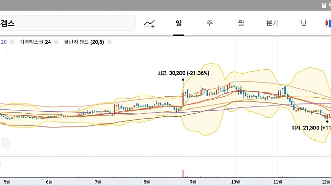Open the add indicator line-chart icon
The image size is (331, 186).
tap(149, 23)
